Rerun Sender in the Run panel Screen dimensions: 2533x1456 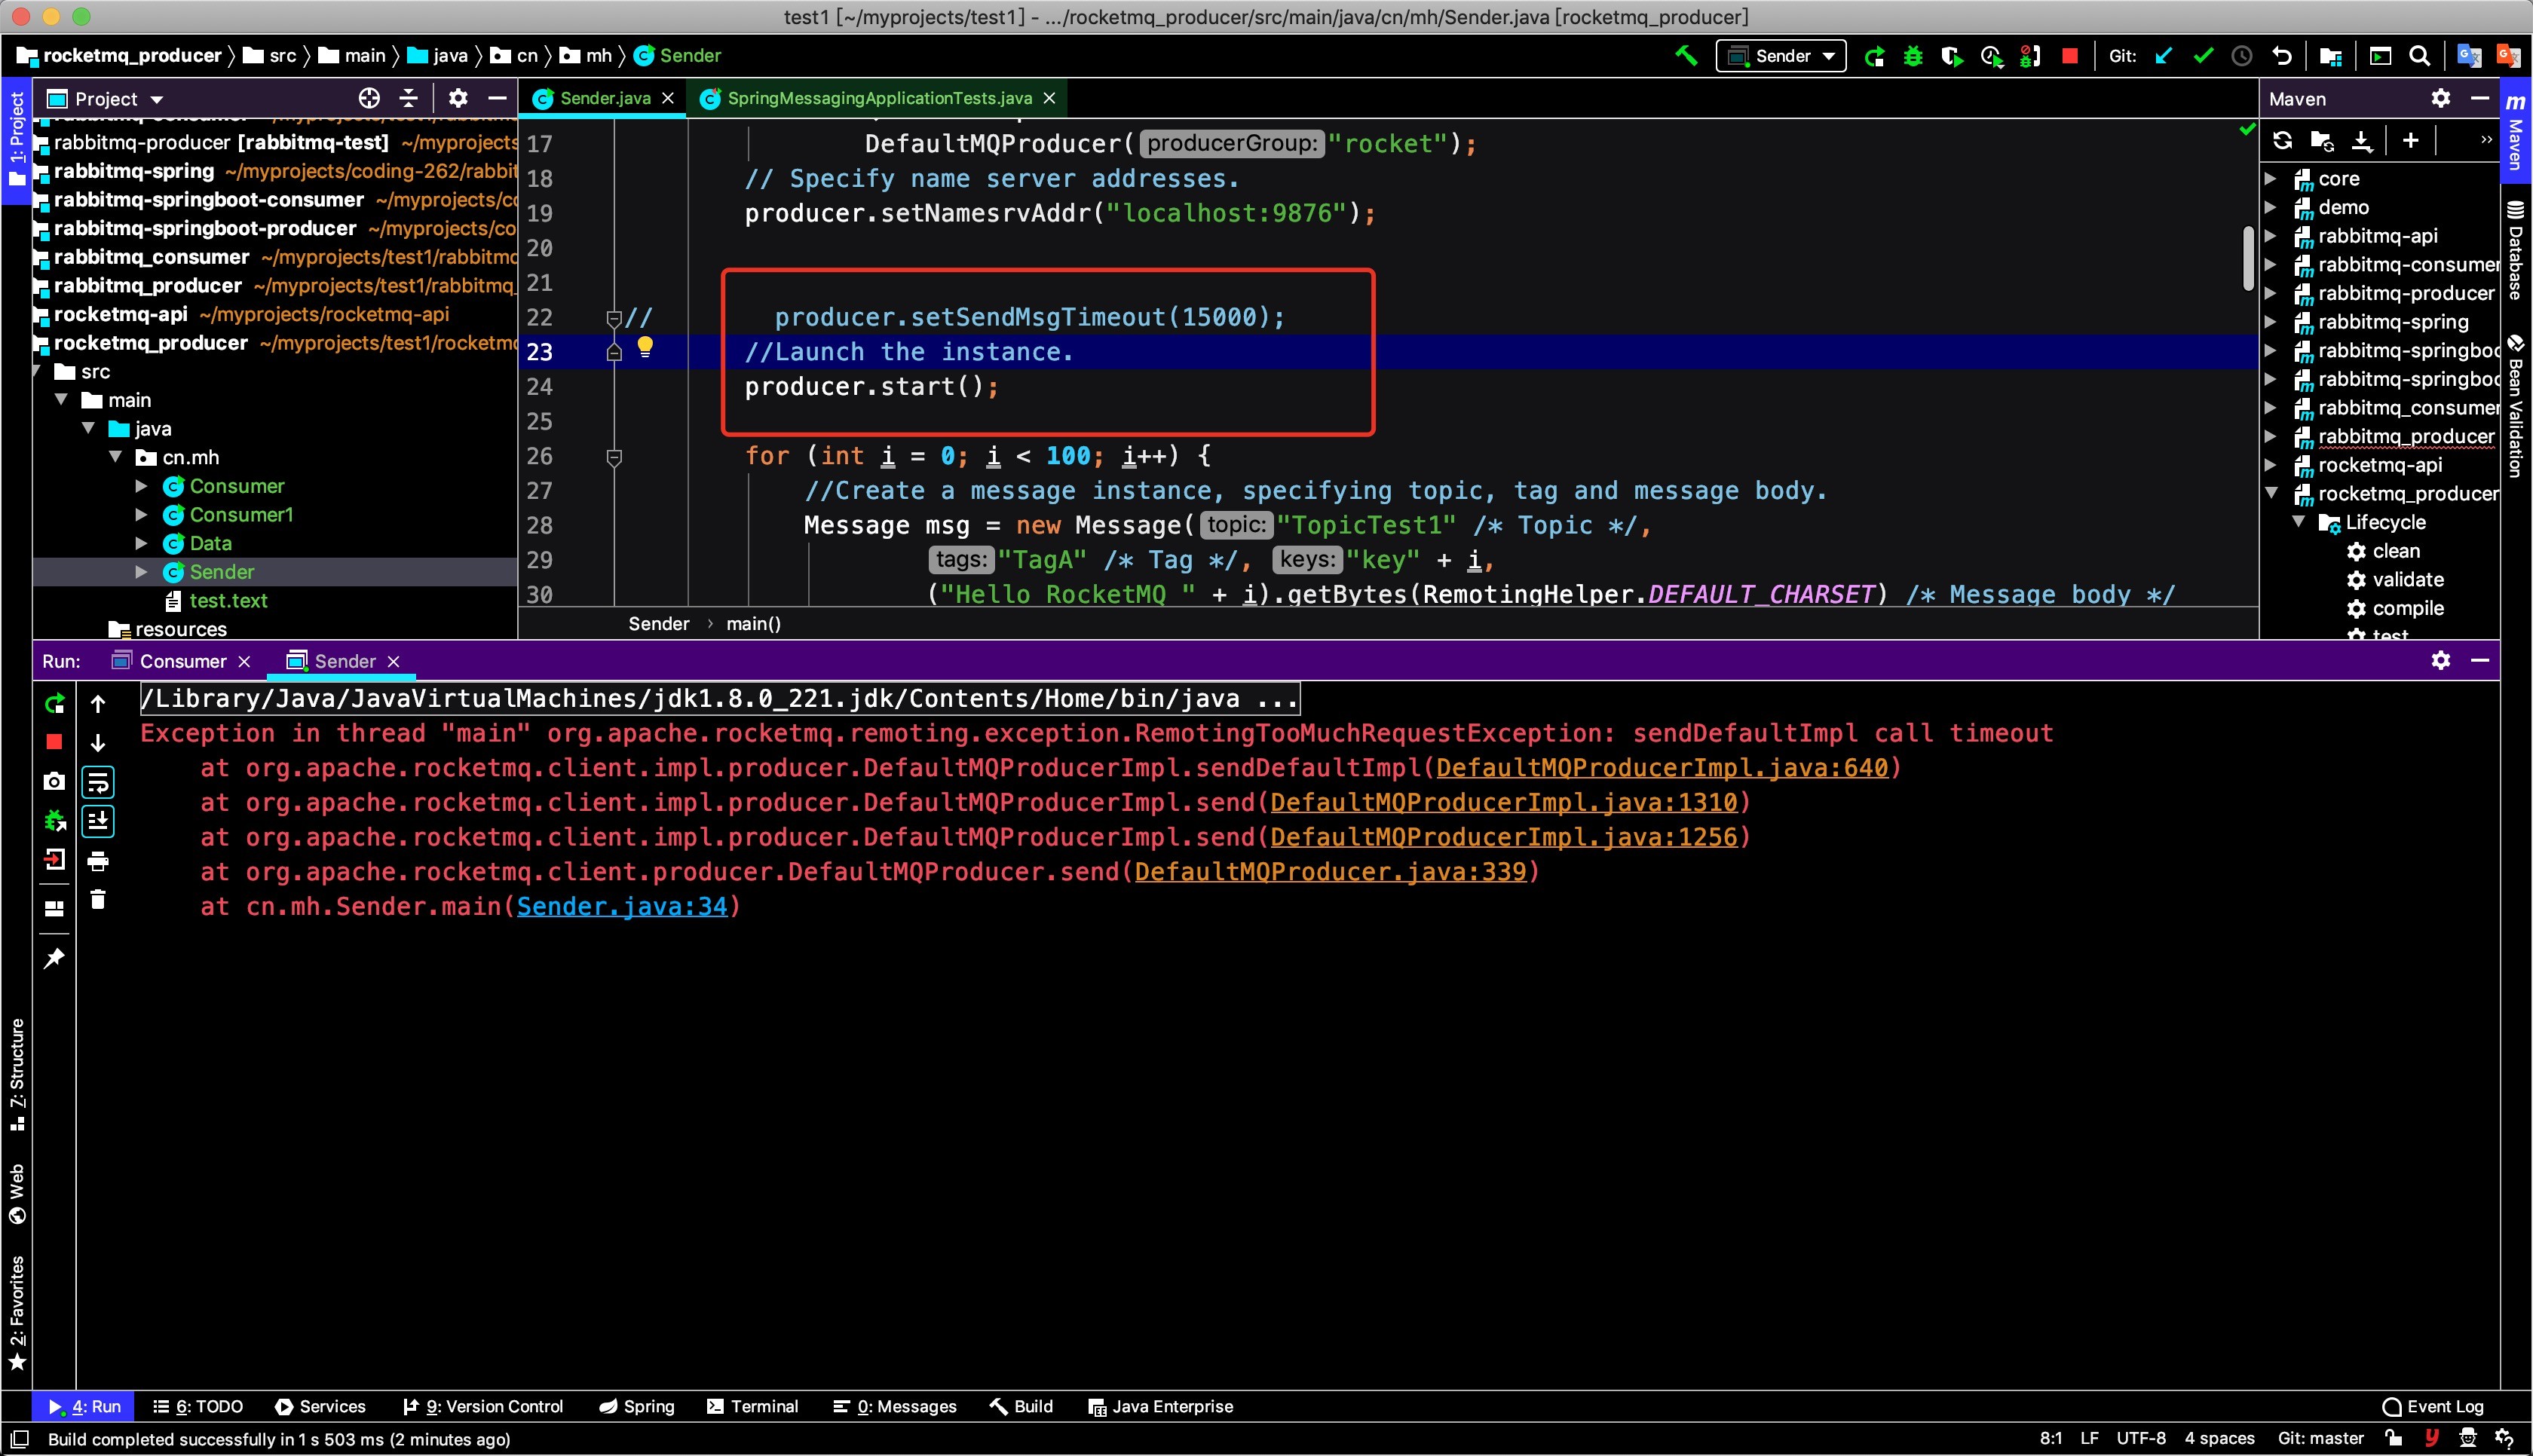55,704
